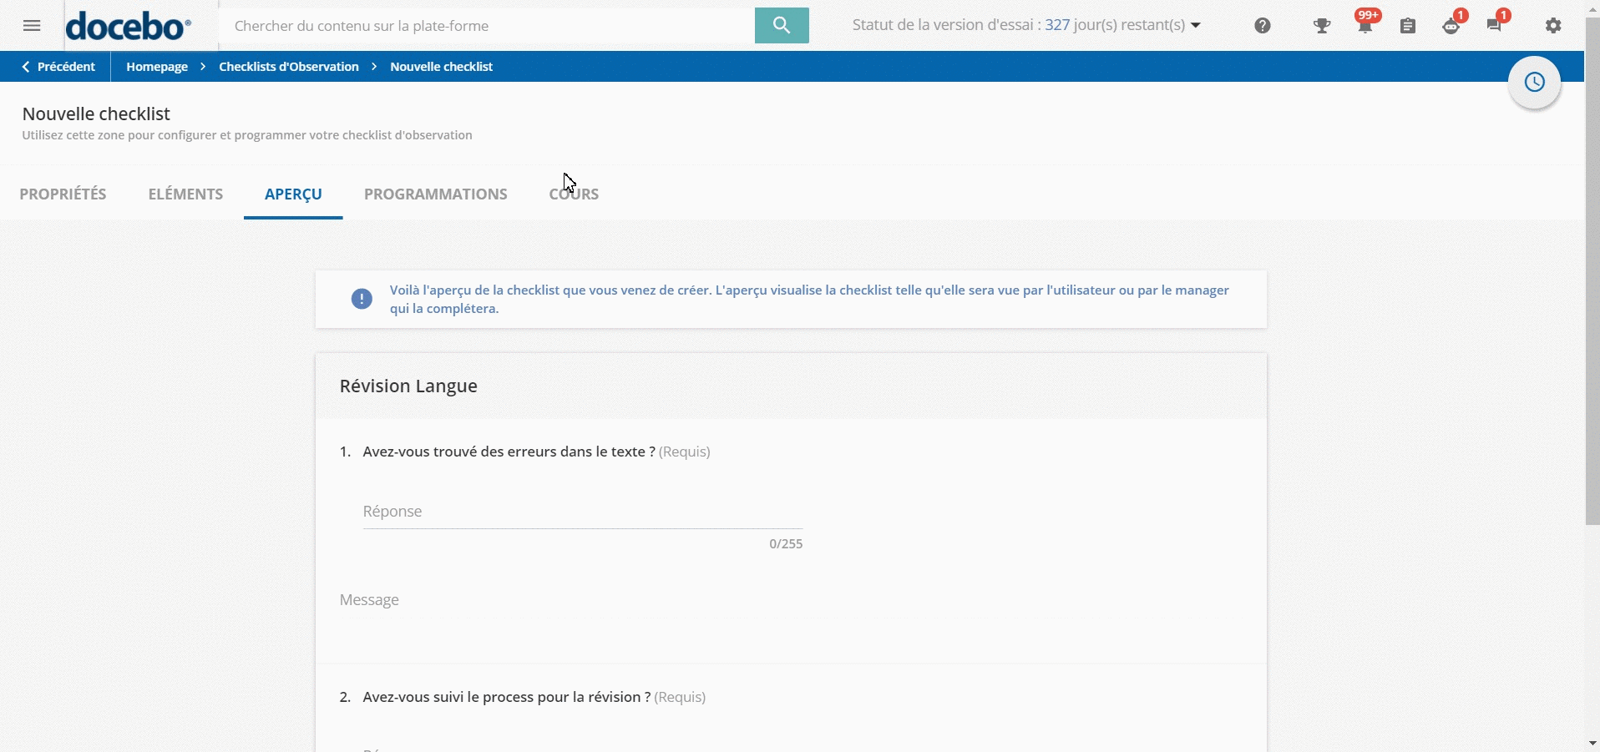Image resolution: width=1600 pixels, height=752 pixels.
Task: Open Checklists d'Observation from breadcrumb
Action: click(x=288, y=66)
